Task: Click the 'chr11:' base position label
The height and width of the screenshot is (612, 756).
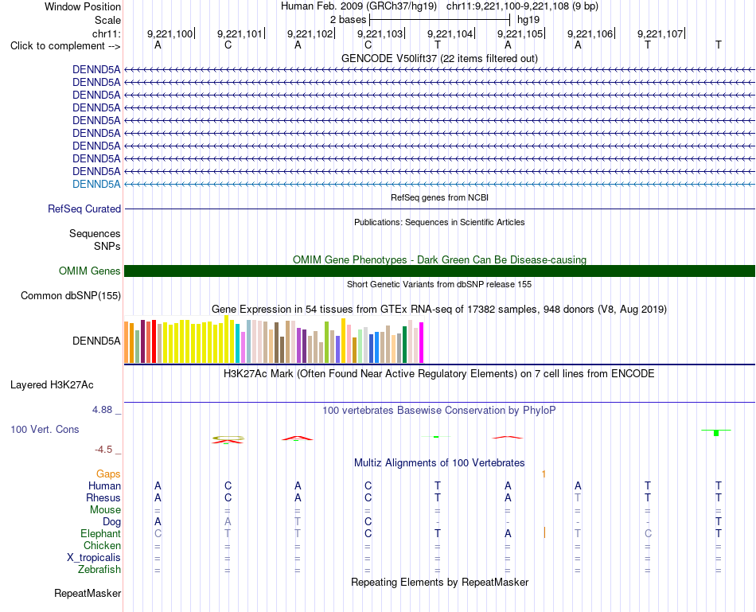Action: click(107, 33)
